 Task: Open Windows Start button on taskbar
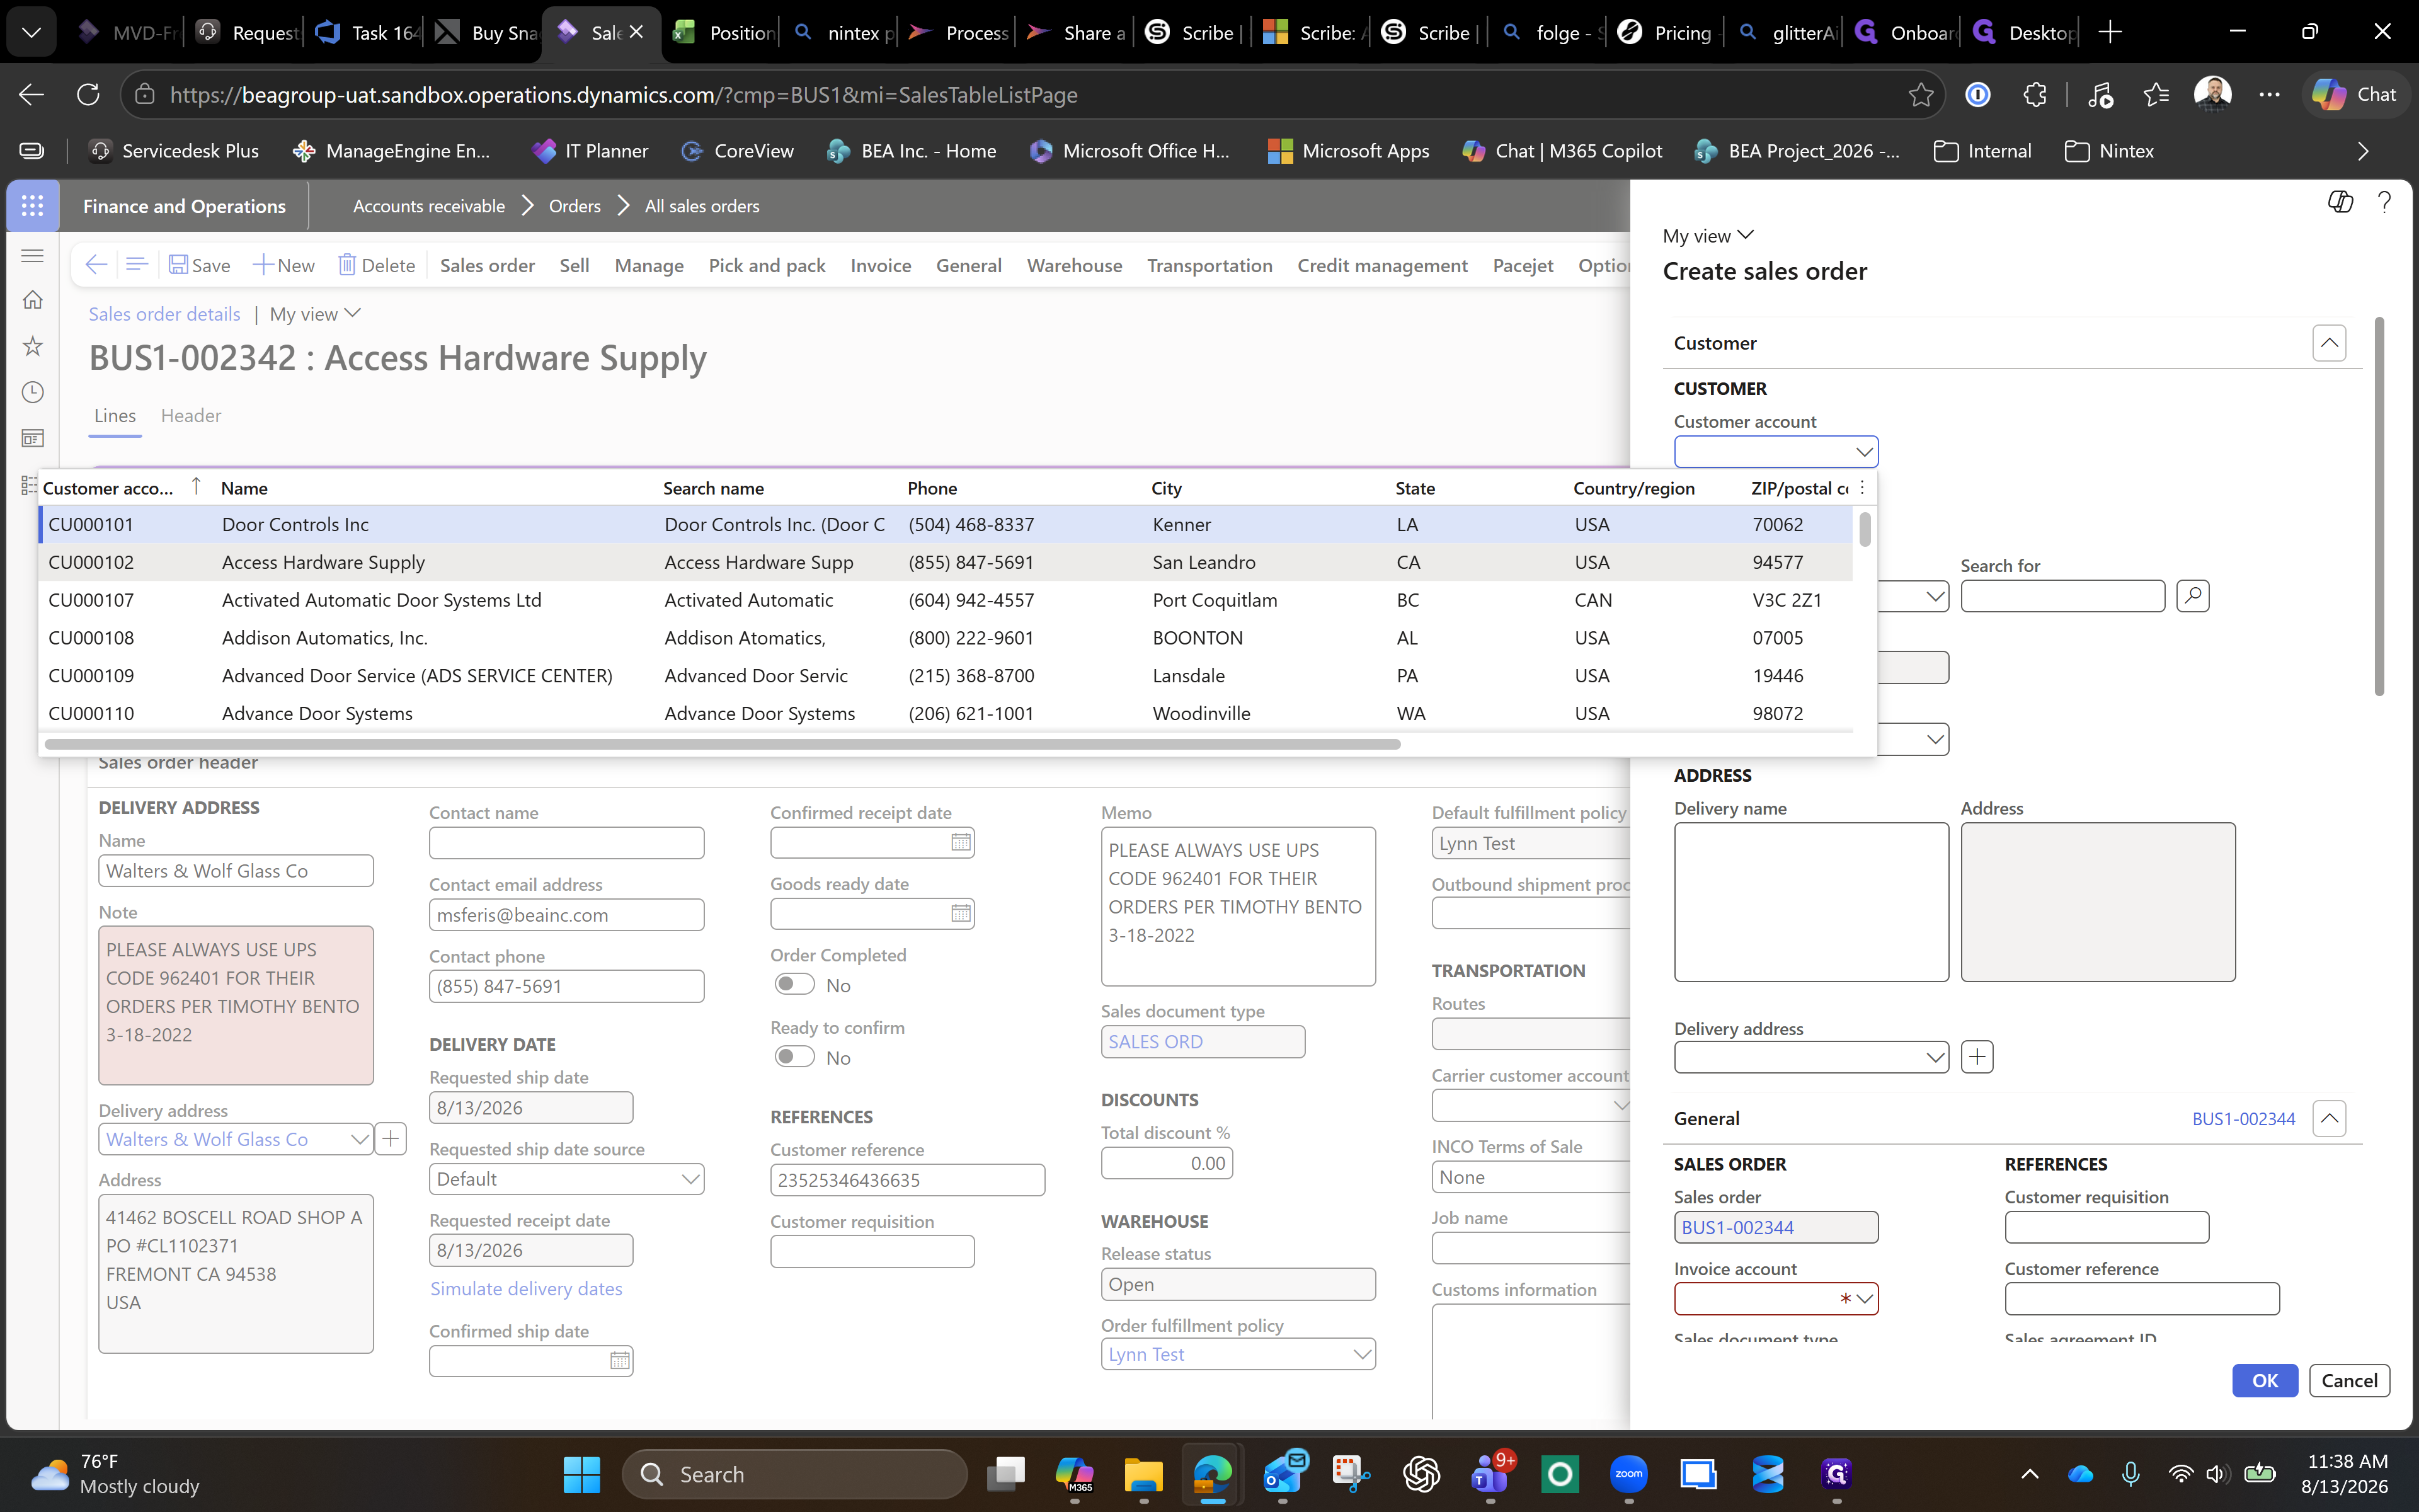582,1475
